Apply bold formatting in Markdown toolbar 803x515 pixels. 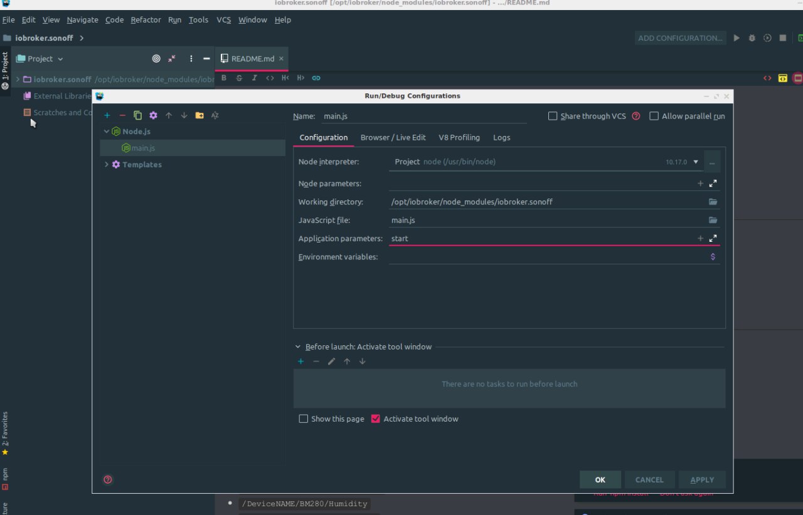[224, 78]
